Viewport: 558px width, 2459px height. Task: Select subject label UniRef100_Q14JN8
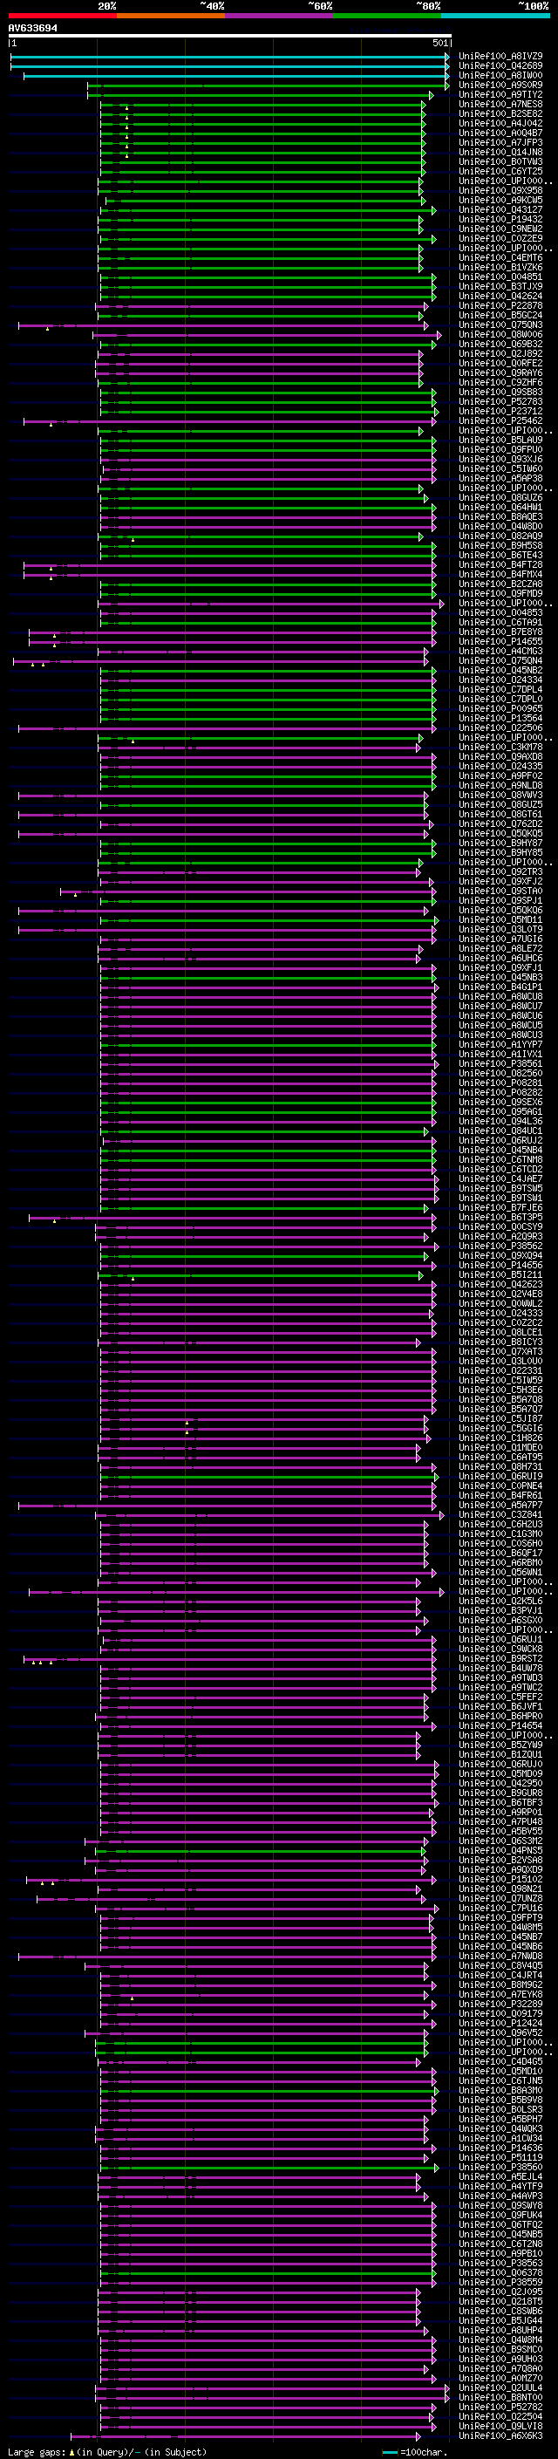(x=500, y=152)
